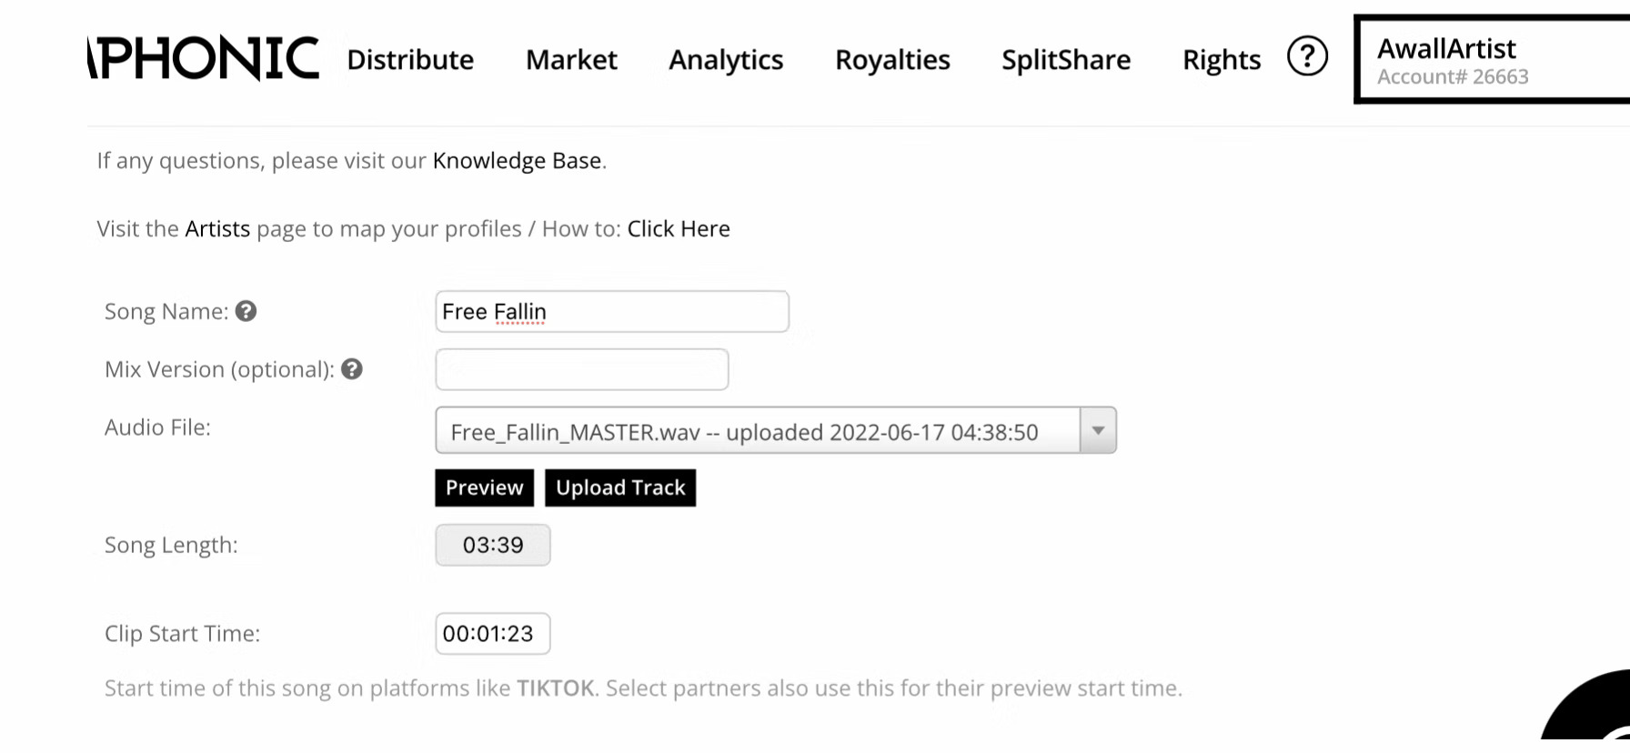Open the Analytics menu

click(726, 60)
